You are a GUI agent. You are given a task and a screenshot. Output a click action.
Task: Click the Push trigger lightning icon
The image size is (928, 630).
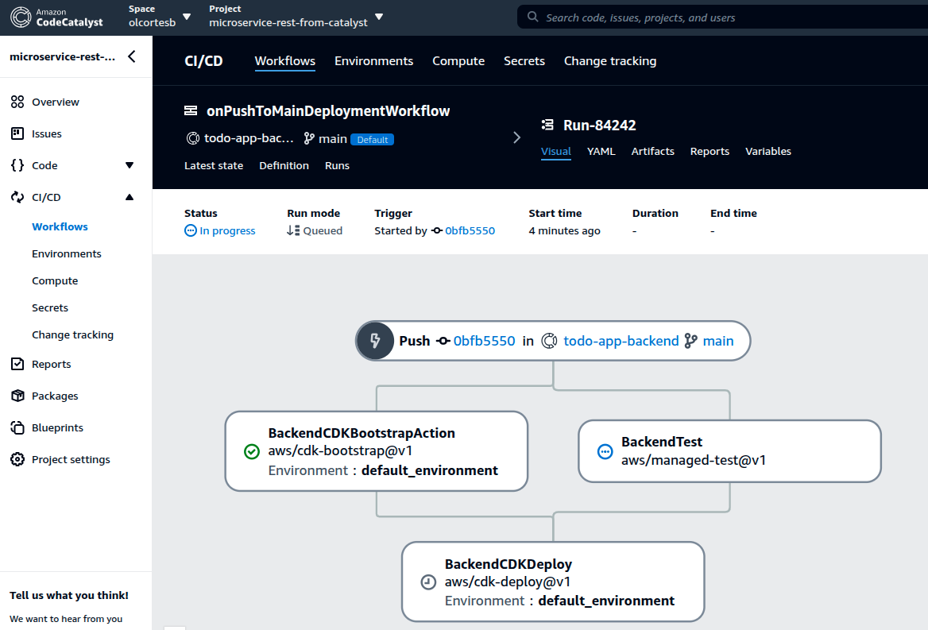click(375, 341)
